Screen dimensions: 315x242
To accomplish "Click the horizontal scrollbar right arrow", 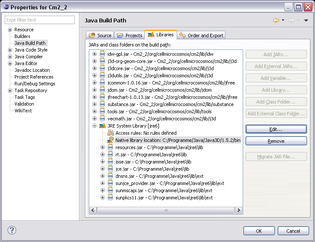I will coord(238,210).
